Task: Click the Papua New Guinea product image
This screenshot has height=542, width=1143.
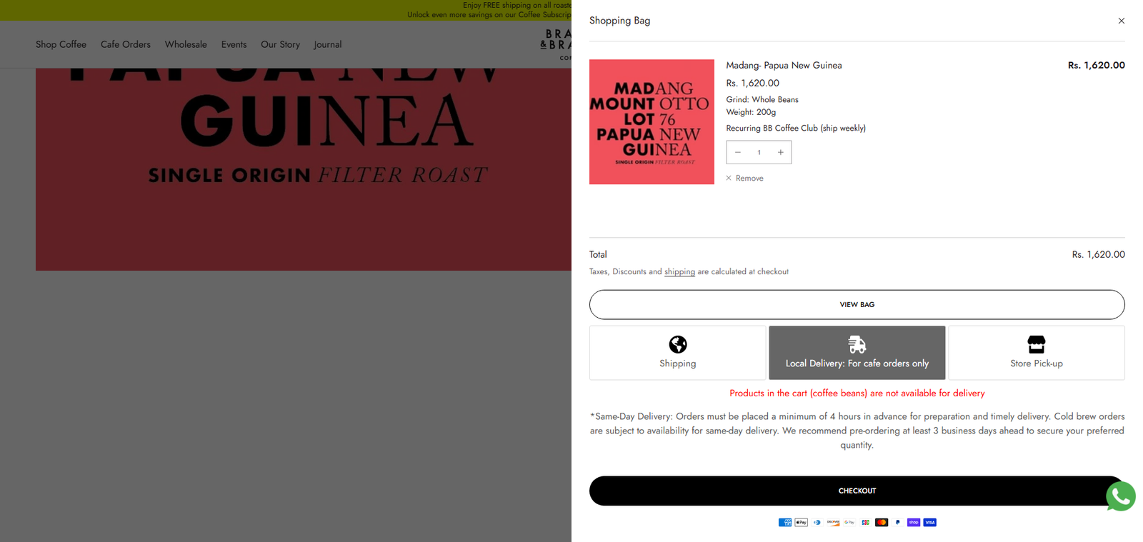Action: click(304, 169)
